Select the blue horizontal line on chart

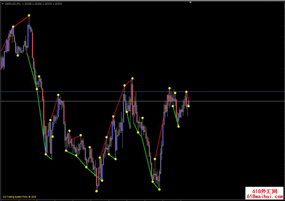(x=142, y=92)
